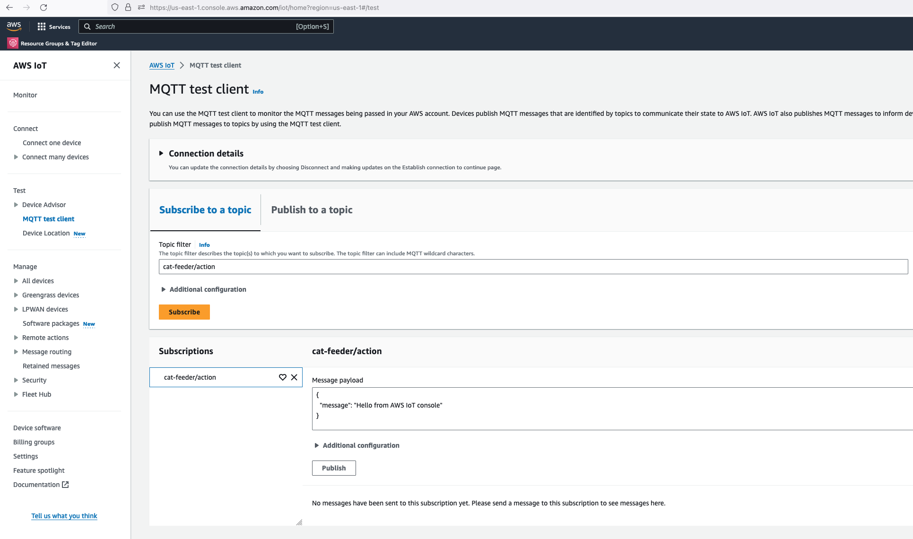Screen dimensions: 913x539
Task: Expand Connection details section
Action: tap(161, 153)
